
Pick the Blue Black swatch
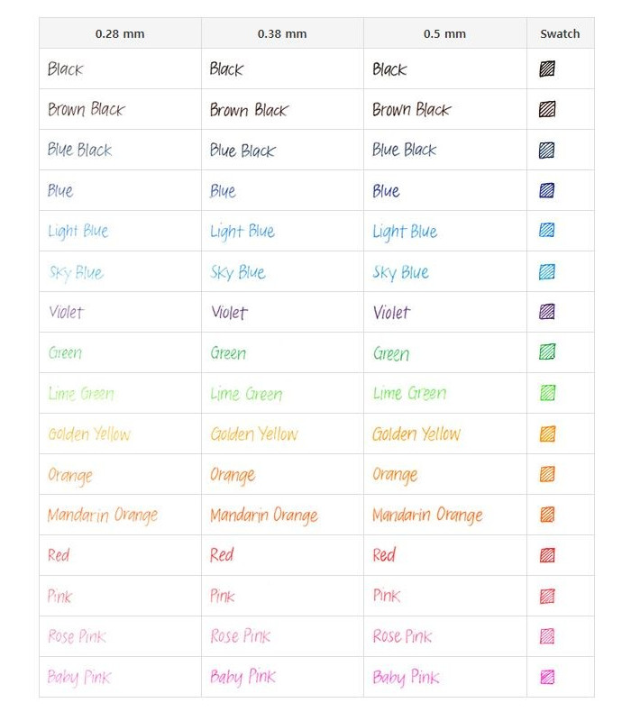(547, 150)
